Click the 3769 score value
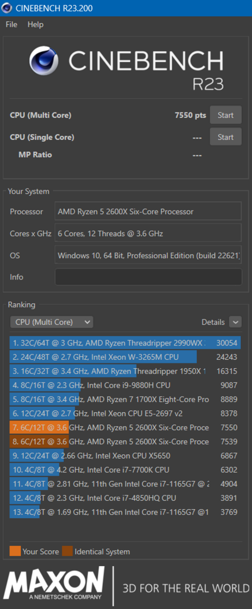The width and height of the screenshot is (252, 609). click(229, 512)
